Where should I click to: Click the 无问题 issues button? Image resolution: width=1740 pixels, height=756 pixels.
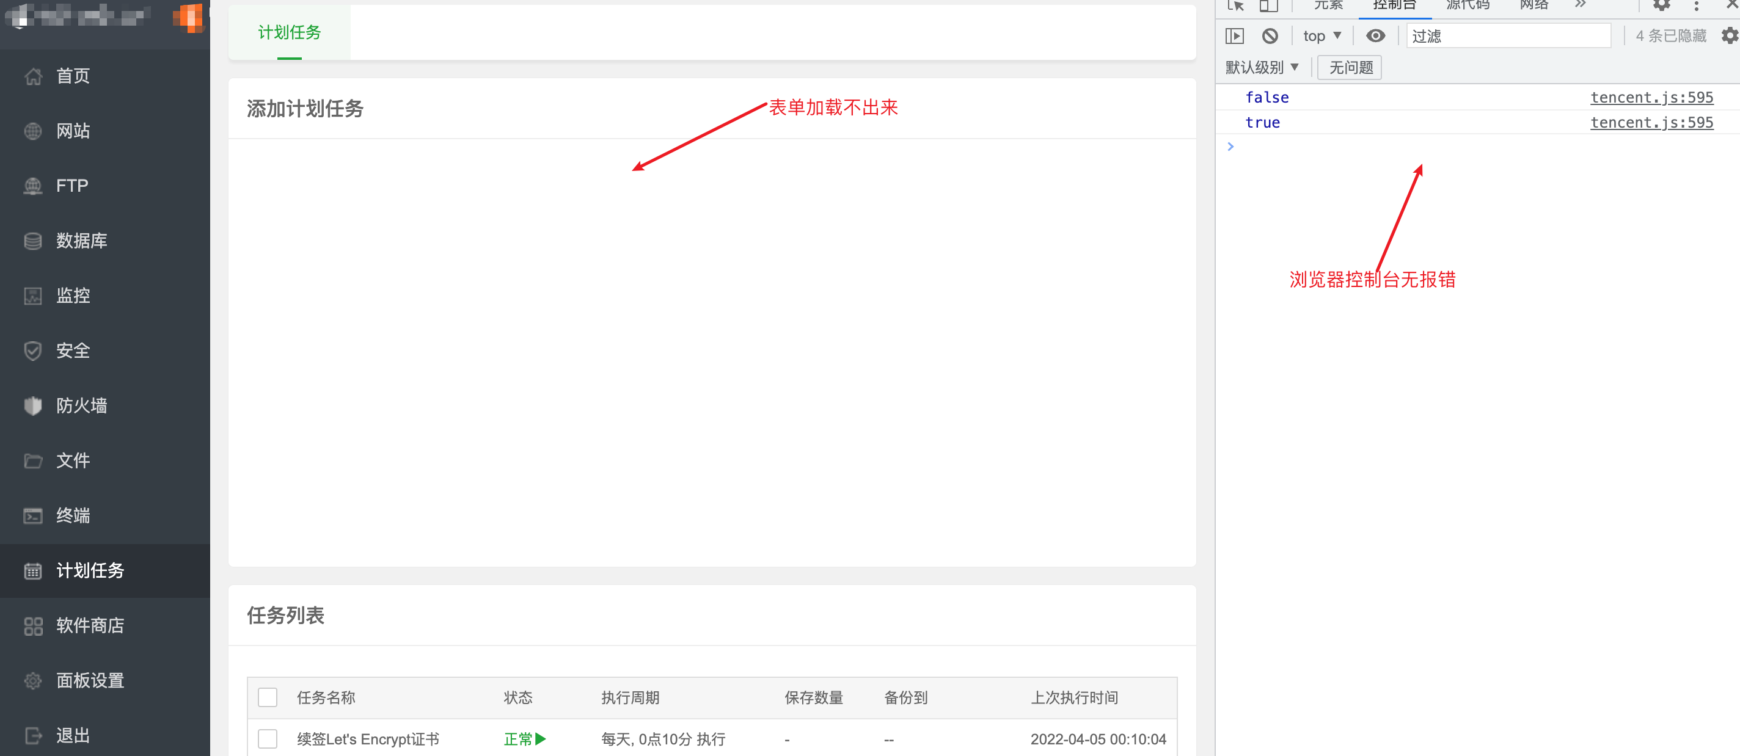tap(1350, 68)
